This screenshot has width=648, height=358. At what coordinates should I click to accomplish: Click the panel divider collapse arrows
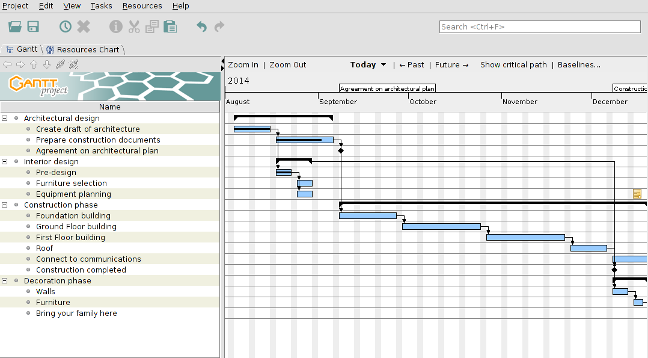(x=223, y=64)
